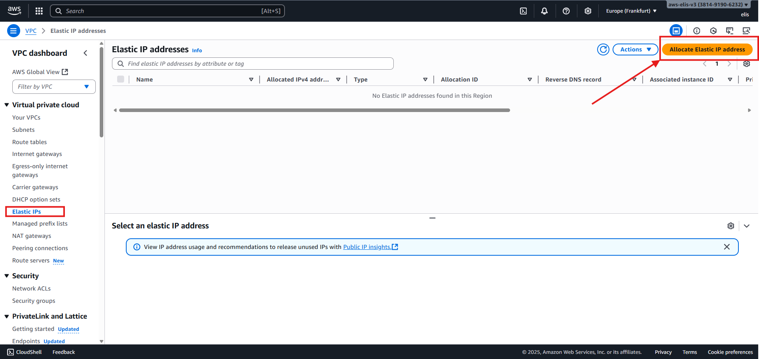This screenshot has width=759, height=359.
Task: Dismiss the Public IP insights banner
Action: (x=727, y=247)
